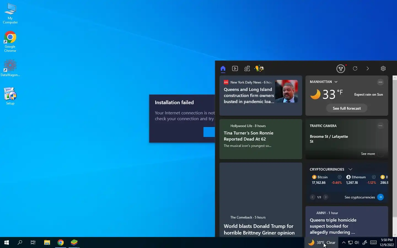Click See more on traffic camera card
Viewport: 397px width, 248px height.
(x=368, y=154)
